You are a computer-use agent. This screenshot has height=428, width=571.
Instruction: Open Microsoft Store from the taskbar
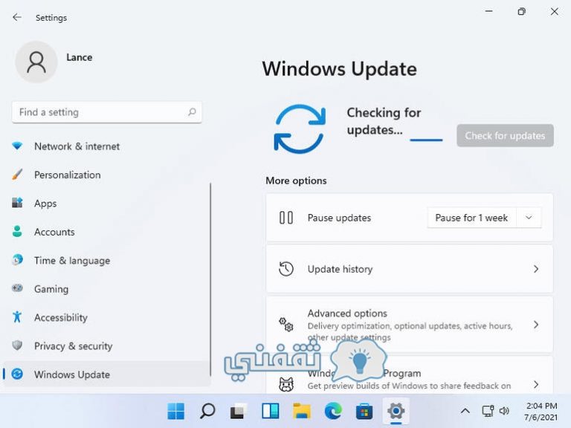[x=364, y=411]
